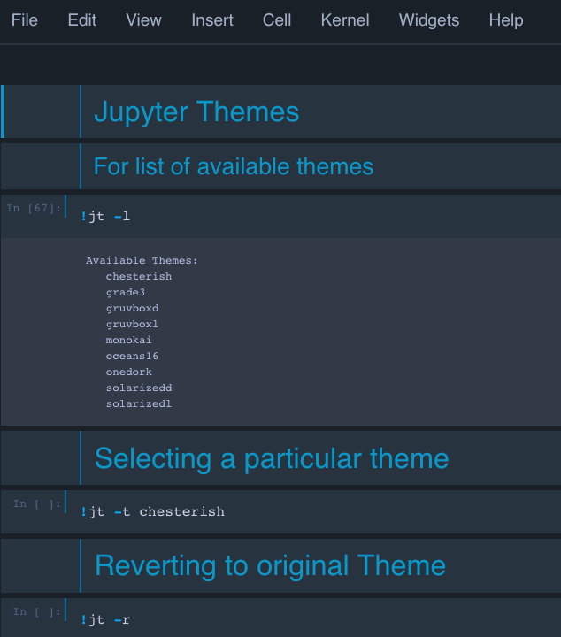Click the prompt beside "!jt -t chesterish"
This screenshot has height=637, width=561.
pos(37,503)
